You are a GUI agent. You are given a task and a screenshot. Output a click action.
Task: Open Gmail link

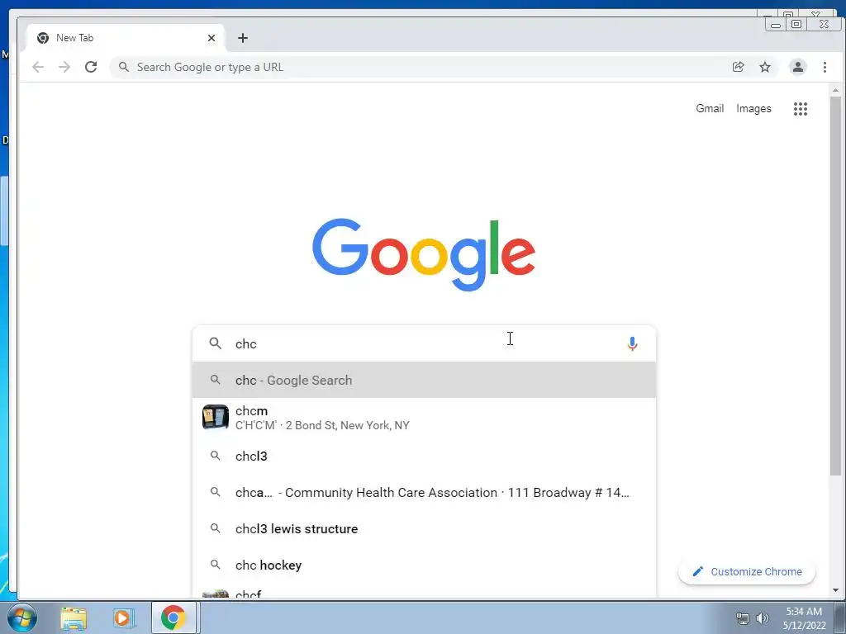coord(710,108)
